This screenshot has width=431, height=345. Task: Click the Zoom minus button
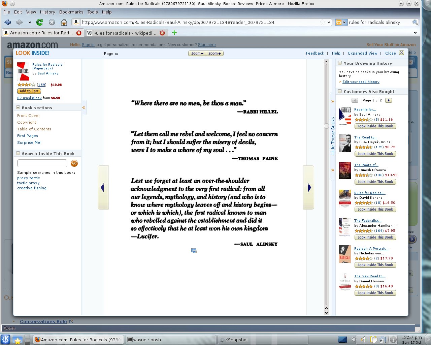197,54
